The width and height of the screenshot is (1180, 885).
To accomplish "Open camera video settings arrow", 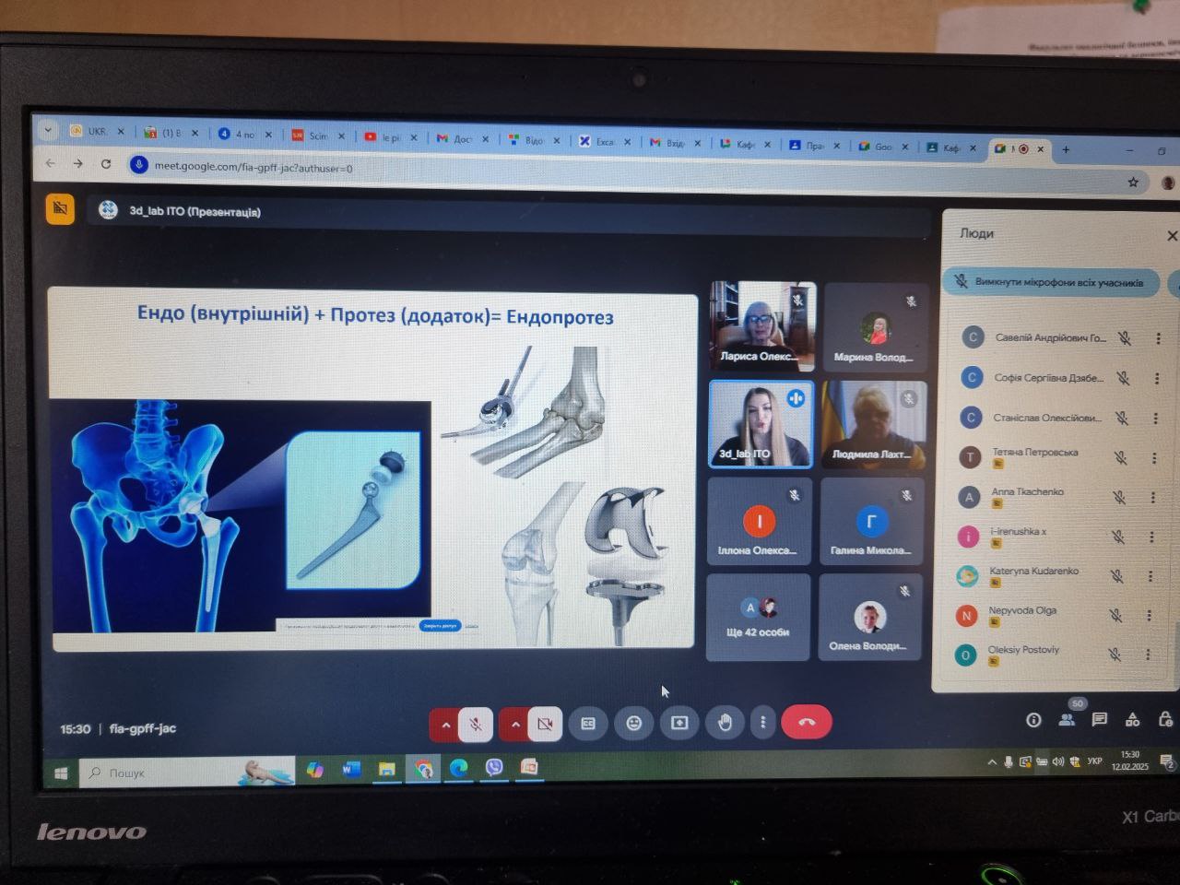I will [514, 725].
